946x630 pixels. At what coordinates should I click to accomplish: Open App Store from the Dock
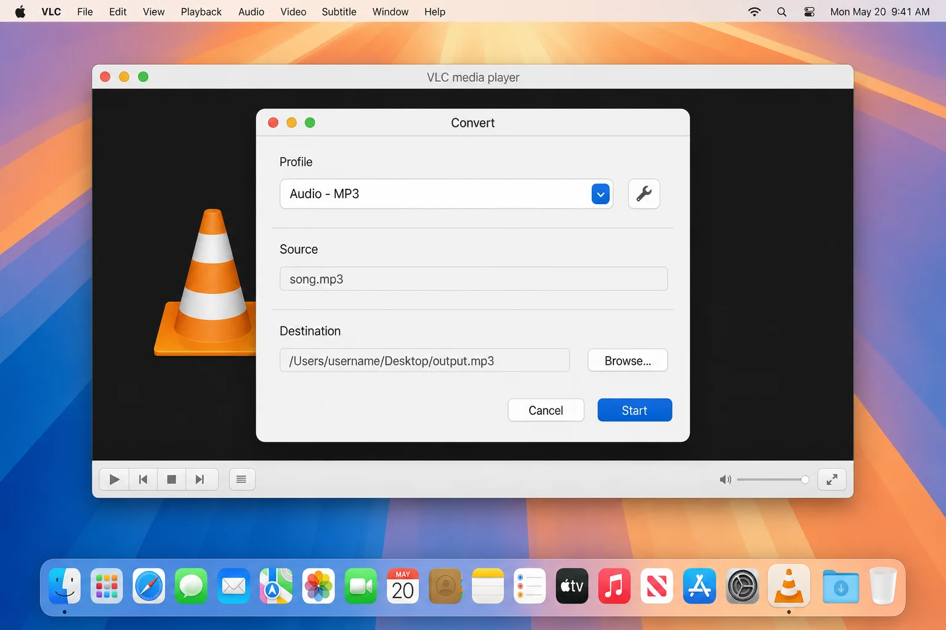[700, 586]
